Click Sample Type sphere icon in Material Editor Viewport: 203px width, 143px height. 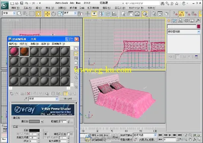coord(76,49)
